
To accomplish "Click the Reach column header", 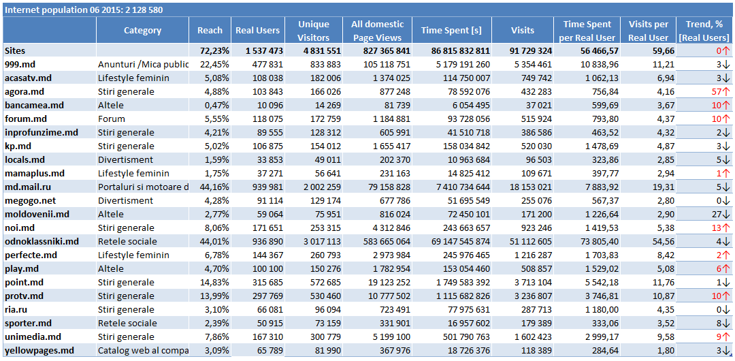I will click(210, 31).
